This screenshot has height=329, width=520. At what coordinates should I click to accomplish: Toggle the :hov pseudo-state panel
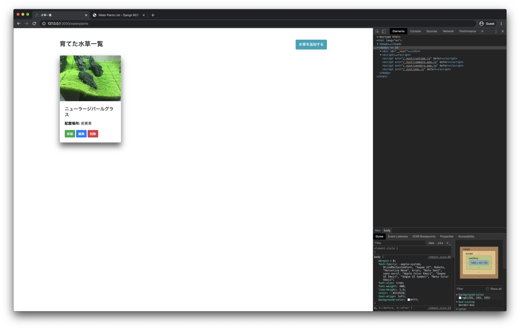pyautogui.click(x=431, y=243)
